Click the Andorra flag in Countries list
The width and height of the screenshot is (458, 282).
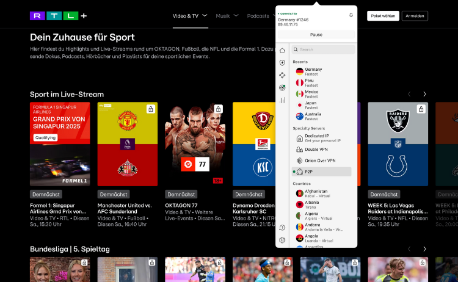point(299,227)
